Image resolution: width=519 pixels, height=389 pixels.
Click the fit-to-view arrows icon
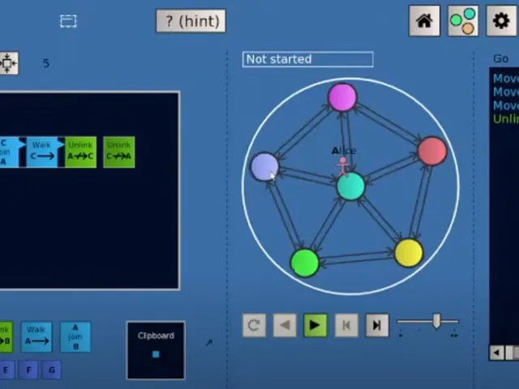pyautogui.click(x=8, y=63)
